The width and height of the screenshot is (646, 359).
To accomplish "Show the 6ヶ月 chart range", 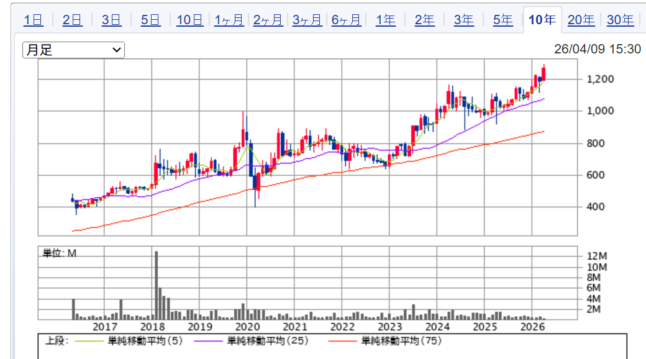I will (x=346, y=20).
